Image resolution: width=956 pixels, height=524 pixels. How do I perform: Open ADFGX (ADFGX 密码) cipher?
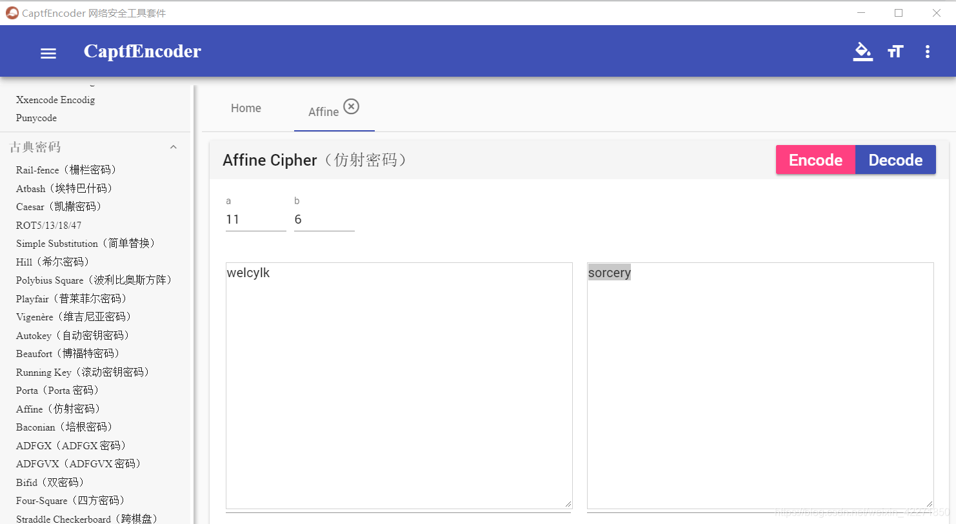pos(71,446)
